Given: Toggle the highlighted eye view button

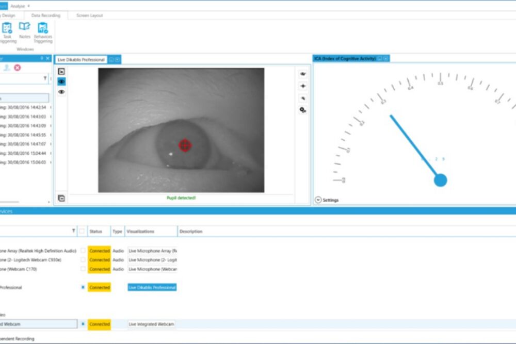Looking at the screenshot, I should coord(61,81).
